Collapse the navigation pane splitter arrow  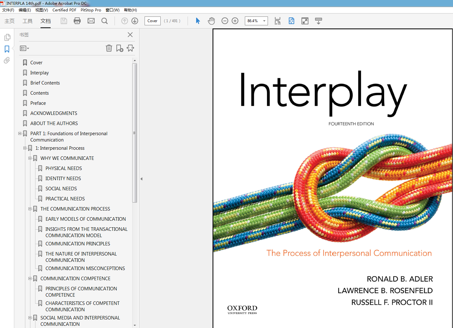pos(141,179)
